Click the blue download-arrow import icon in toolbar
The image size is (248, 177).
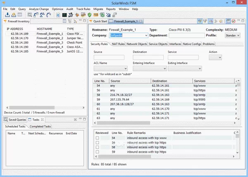7,15
